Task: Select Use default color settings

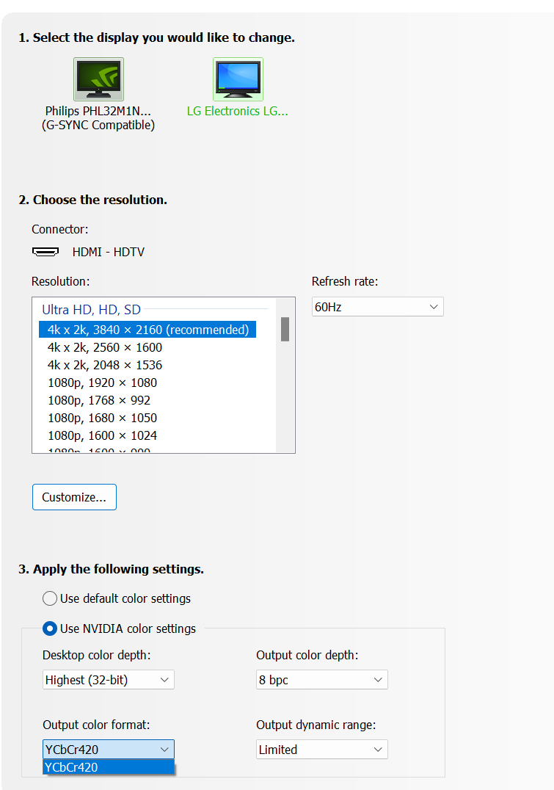Action: (x=117, y=598)
